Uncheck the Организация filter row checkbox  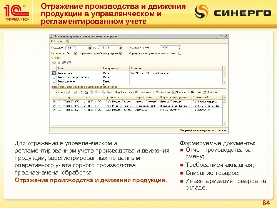[54, 73]
